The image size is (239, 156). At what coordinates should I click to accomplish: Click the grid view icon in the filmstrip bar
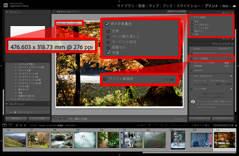pos(17,125)
